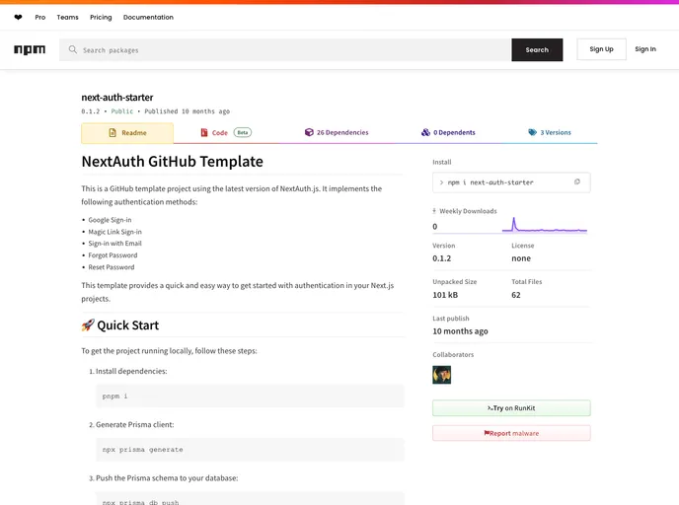
Task: Click the Google Sign-in list item
Action: tap(110, 220)
